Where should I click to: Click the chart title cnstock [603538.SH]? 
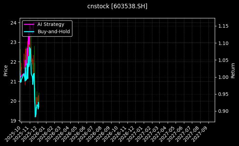pos(117,6)
